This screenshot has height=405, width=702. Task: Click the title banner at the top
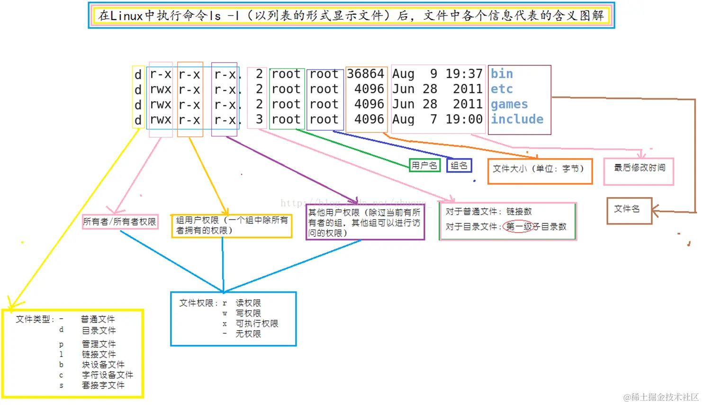351,15
